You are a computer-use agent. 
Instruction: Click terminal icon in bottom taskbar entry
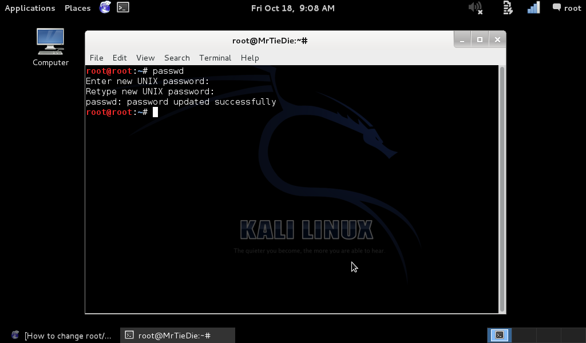point(129,335)
